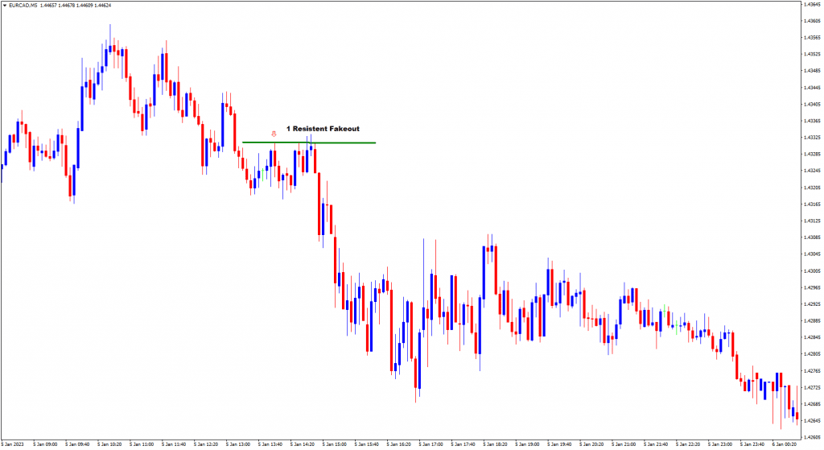Click the 1.42965 price axis label
This screenshot has height=450, width=824.
point(811,287)
